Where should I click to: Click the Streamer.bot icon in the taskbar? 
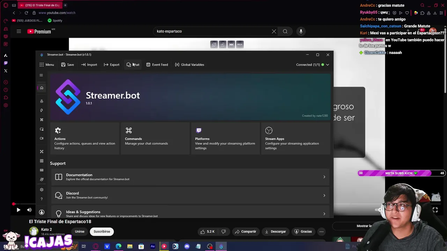[x=221, y=246]
